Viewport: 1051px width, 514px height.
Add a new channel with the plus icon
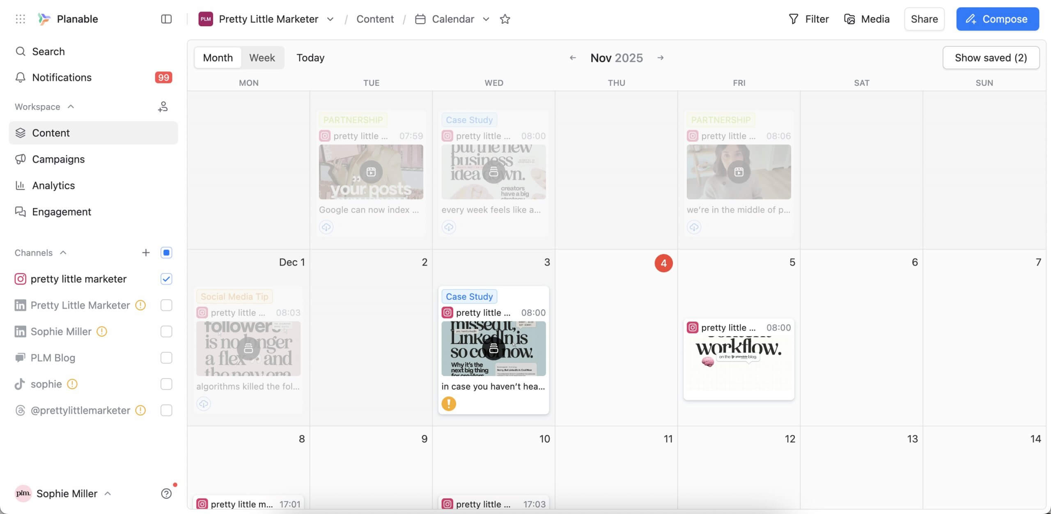point(146,252)
